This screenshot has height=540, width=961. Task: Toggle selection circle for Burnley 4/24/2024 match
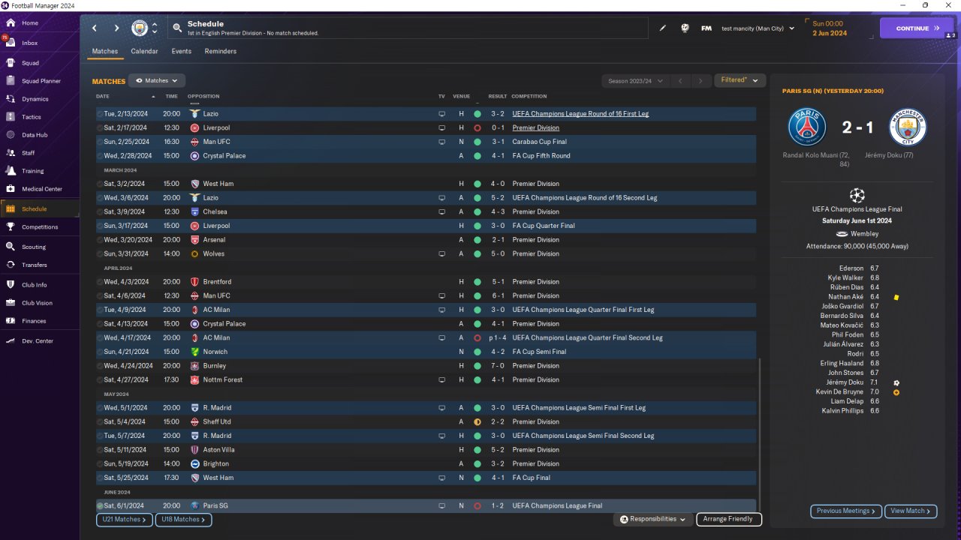(100, 366)
